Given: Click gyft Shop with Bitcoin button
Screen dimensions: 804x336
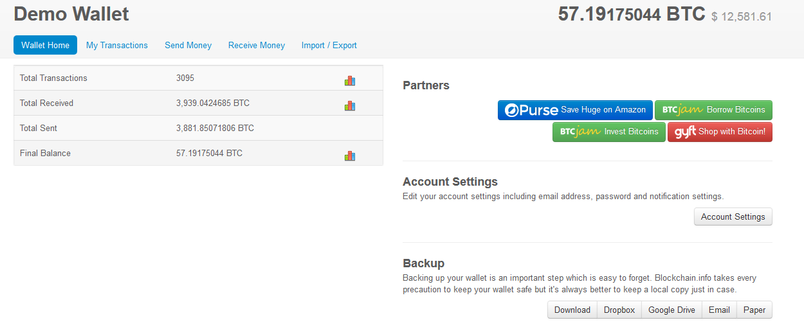Looking at the screenshot, I should pyautogui.click(x=720, y=132).
